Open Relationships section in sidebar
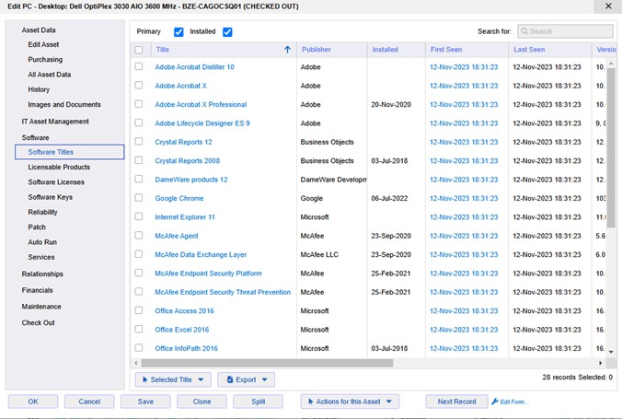The height and width of the screenshot is (419, 622). point(42,274)
